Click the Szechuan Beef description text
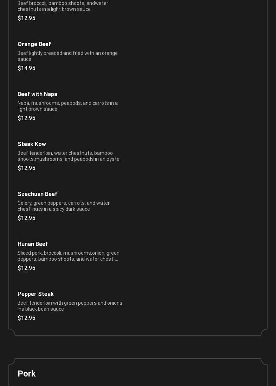This screenshot has width=276, height=386. pyautogui.click(x=64, y=206)
